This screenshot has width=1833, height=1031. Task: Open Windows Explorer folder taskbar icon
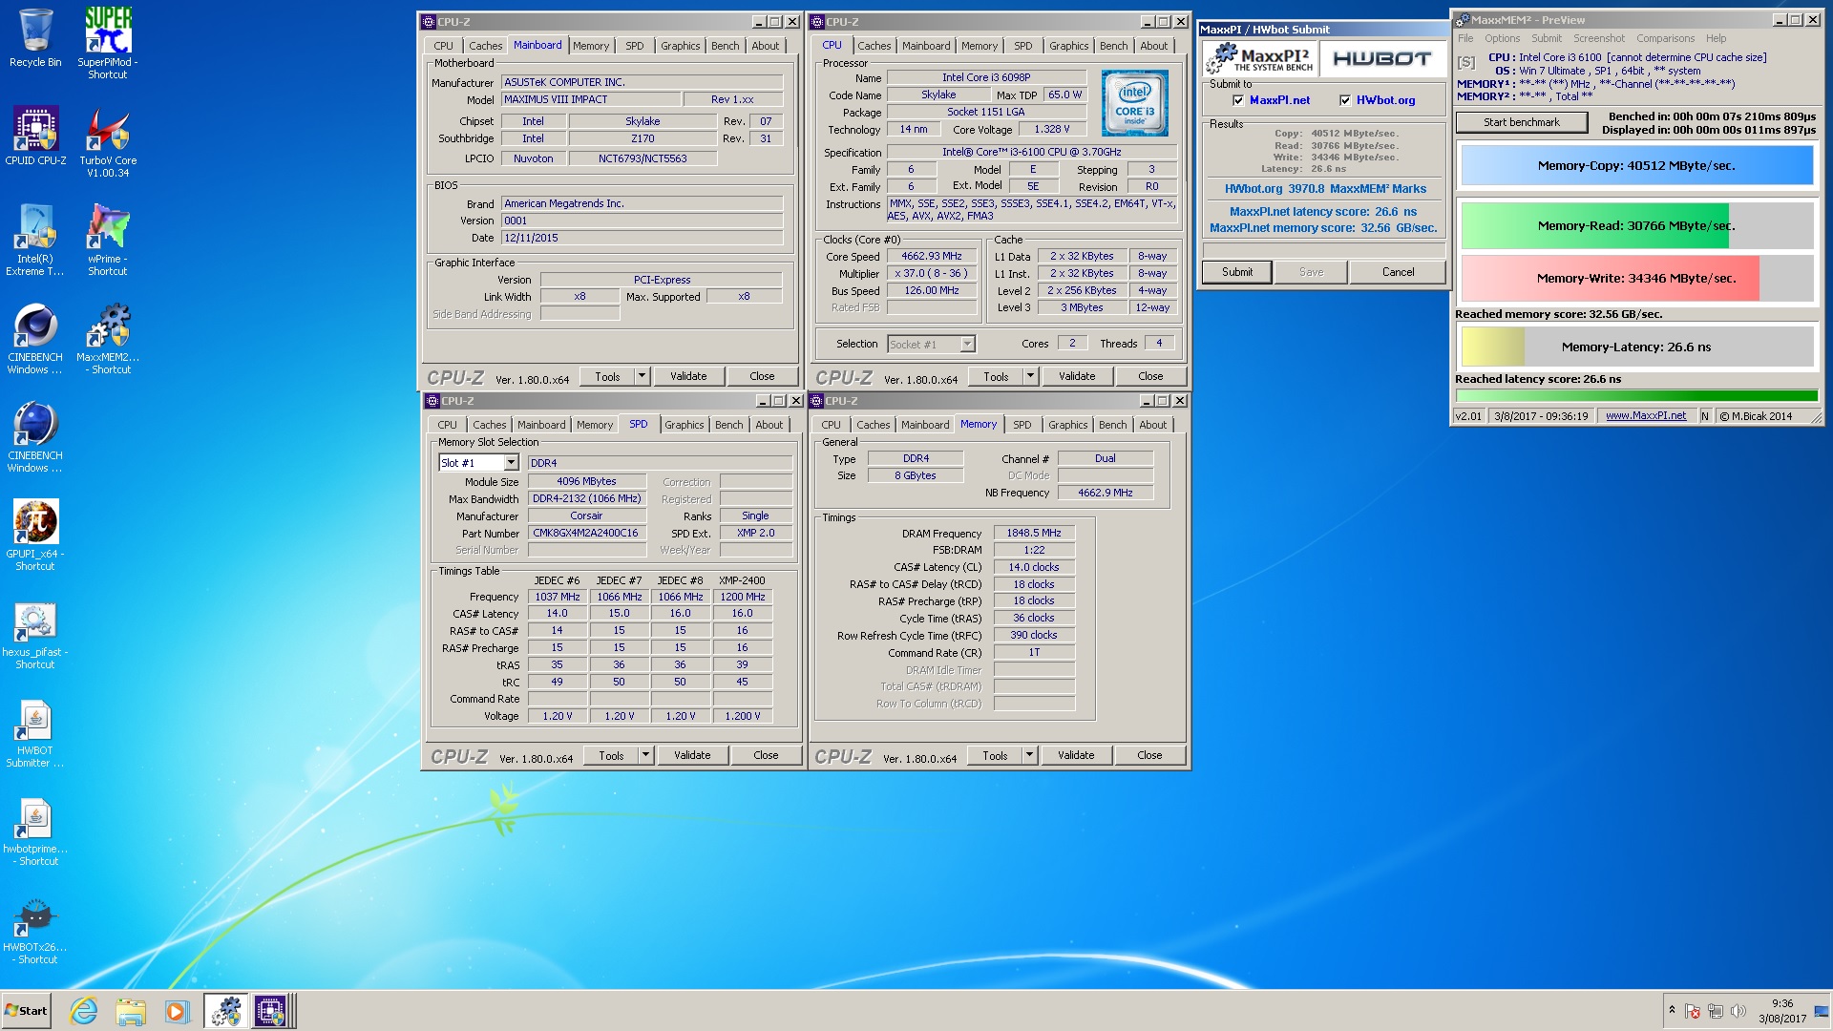click(x=131, y=1011)
